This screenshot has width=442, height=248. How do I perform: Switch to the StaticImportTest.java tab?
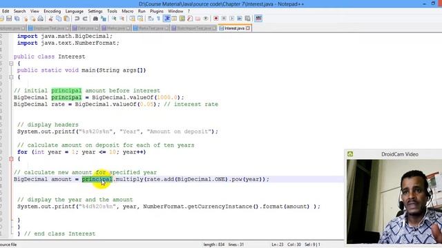[194, 28]
